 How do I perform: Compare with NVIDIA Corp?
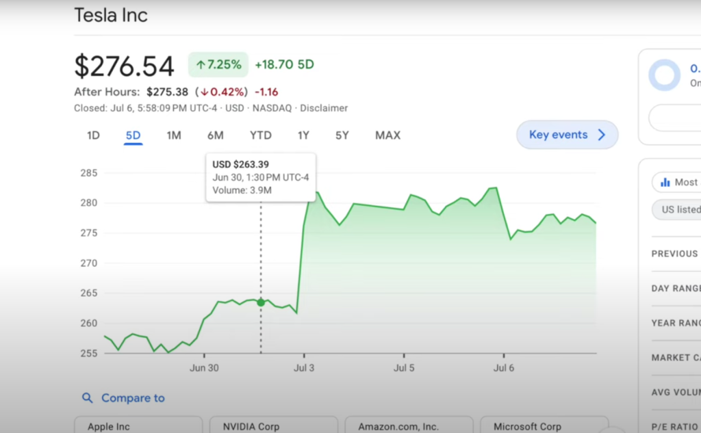point(273,425)
